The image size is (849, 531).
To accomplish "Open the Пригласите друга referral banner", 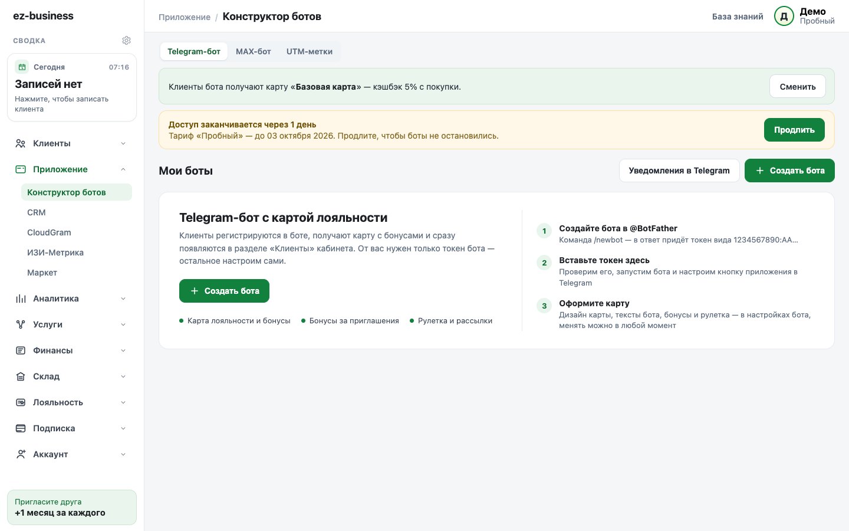I will tap(72, 507).
